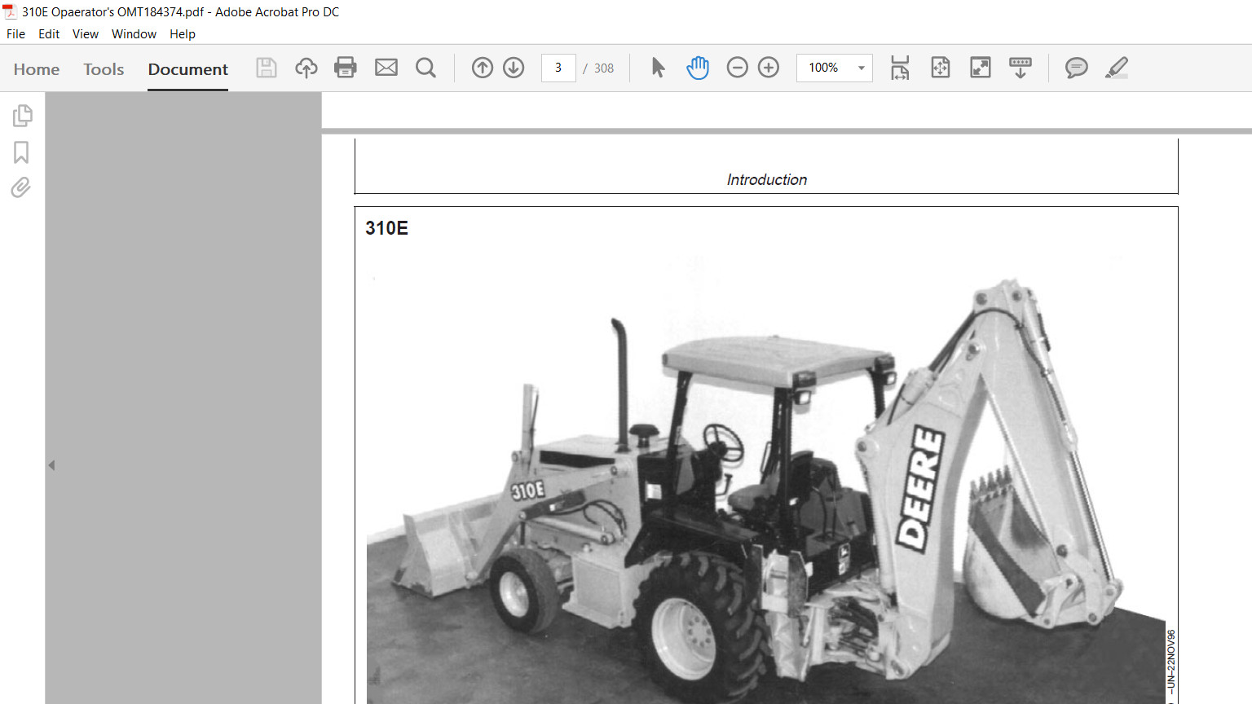
Task: Zoom out with the minus icon
Action: (x=738, y=68)
